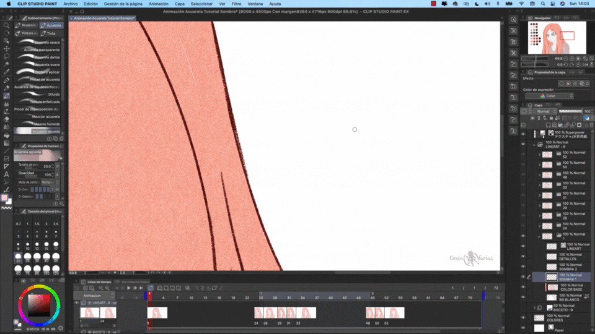The image size is (595, 334).
Task: Expand layer folder 52
Action: click(x=540, y=155)
